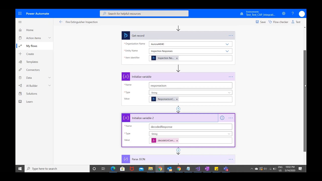The width and height of the screenshot is (322, 181).
Task: Open Initialize variable 2 options ellipsis
Action: (x=230, y=118)
